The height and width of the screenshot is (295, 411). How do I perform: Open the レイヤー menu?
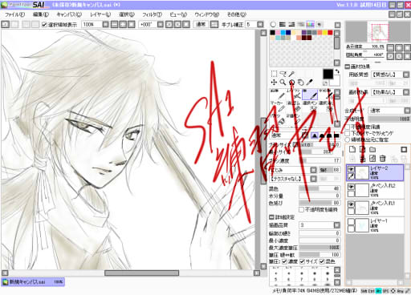pyautogui.click(x=100, y=14)
